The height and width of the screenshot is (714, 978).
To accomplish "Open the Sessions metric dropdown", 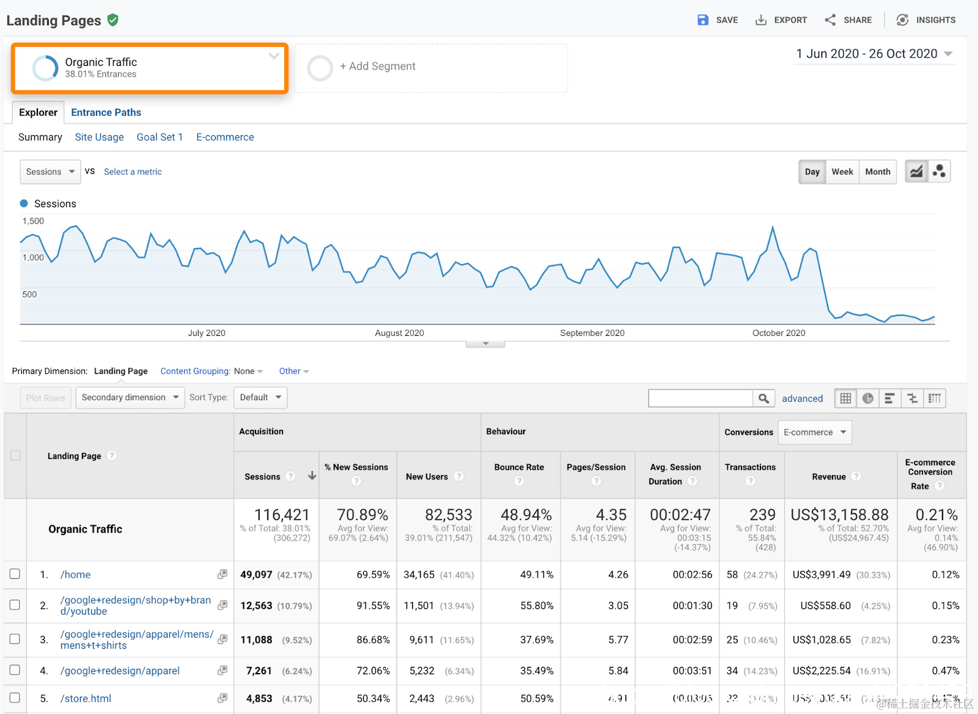I will pyautogui.click(x=50, y=172).
